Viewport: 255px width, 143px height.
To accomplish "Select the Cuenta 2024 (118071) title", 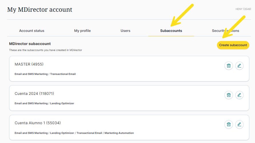I will (x=34, y=94).
